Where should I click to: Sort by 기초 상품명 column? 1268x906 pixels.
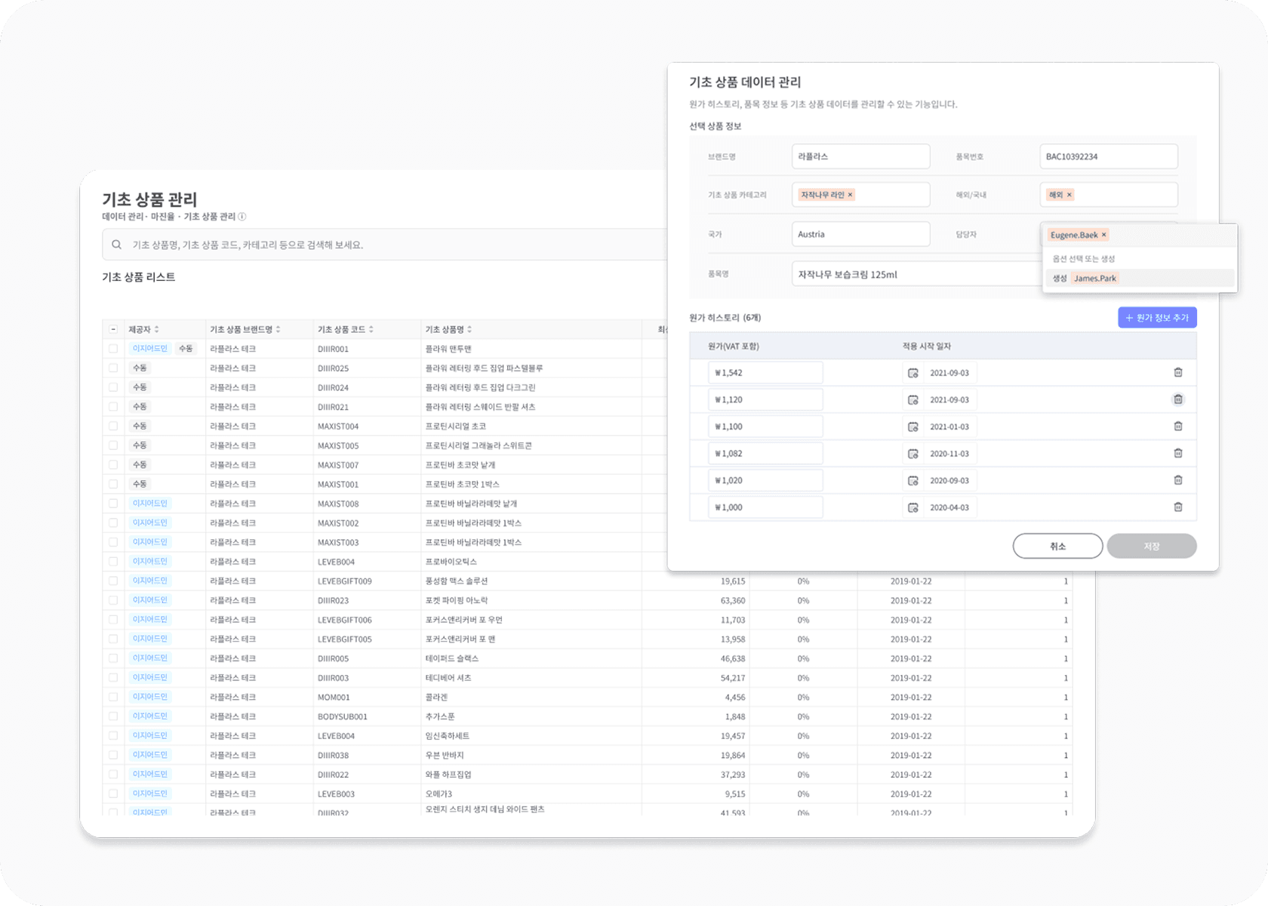469,329
